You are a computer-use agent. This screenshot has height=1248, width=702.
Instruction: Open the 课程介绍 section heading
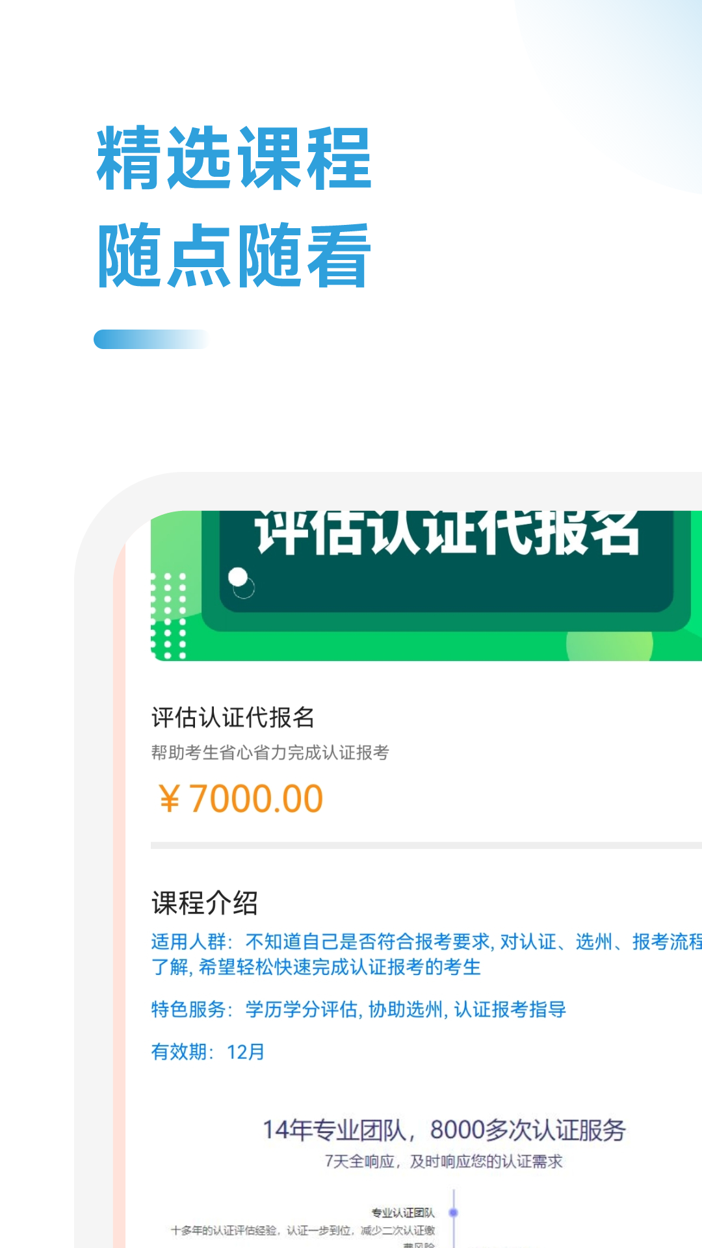pos(205,903)
